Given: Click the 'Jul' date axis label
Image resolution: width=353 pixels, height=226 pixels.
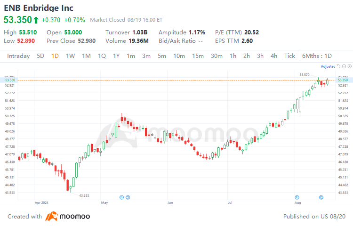Looking at the screenshot, I should [x=230, y=202].
